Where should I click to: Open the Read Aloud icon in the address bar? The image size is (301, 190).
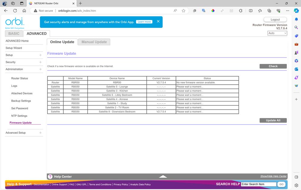coord(175,11)
